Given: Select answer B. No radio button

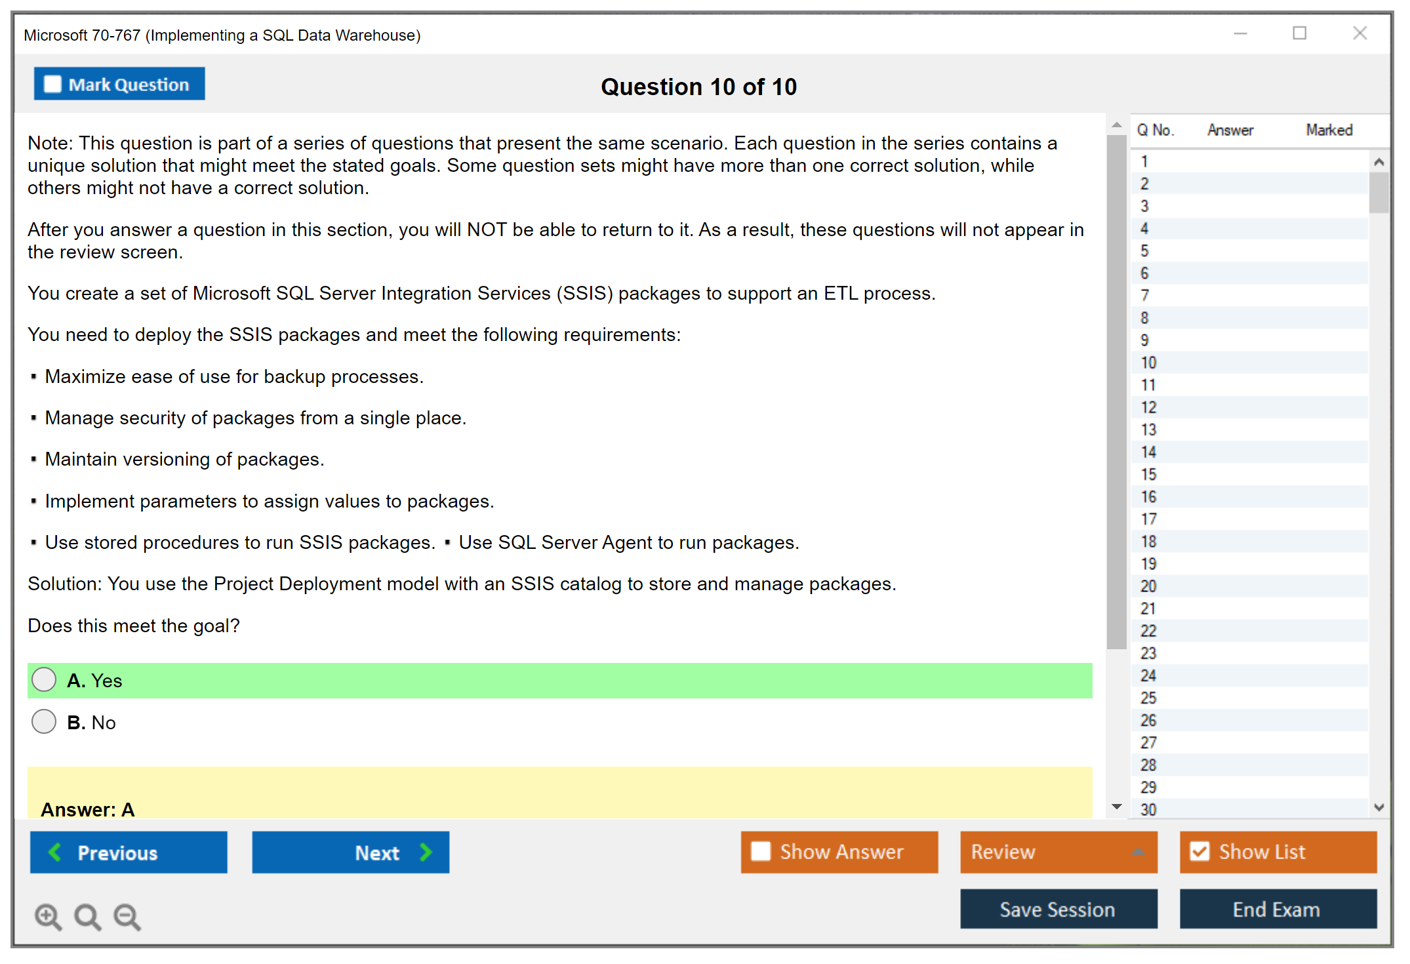Looking at the screenshot, I should (x=44, y=722).
